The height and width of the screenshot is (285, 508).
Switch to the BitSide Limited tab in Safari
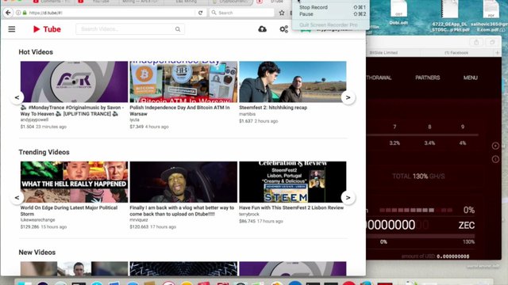(x=383, y=52)
